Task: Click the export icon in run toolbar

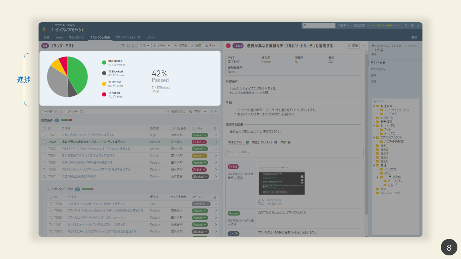Action: (x=123, y=46)
